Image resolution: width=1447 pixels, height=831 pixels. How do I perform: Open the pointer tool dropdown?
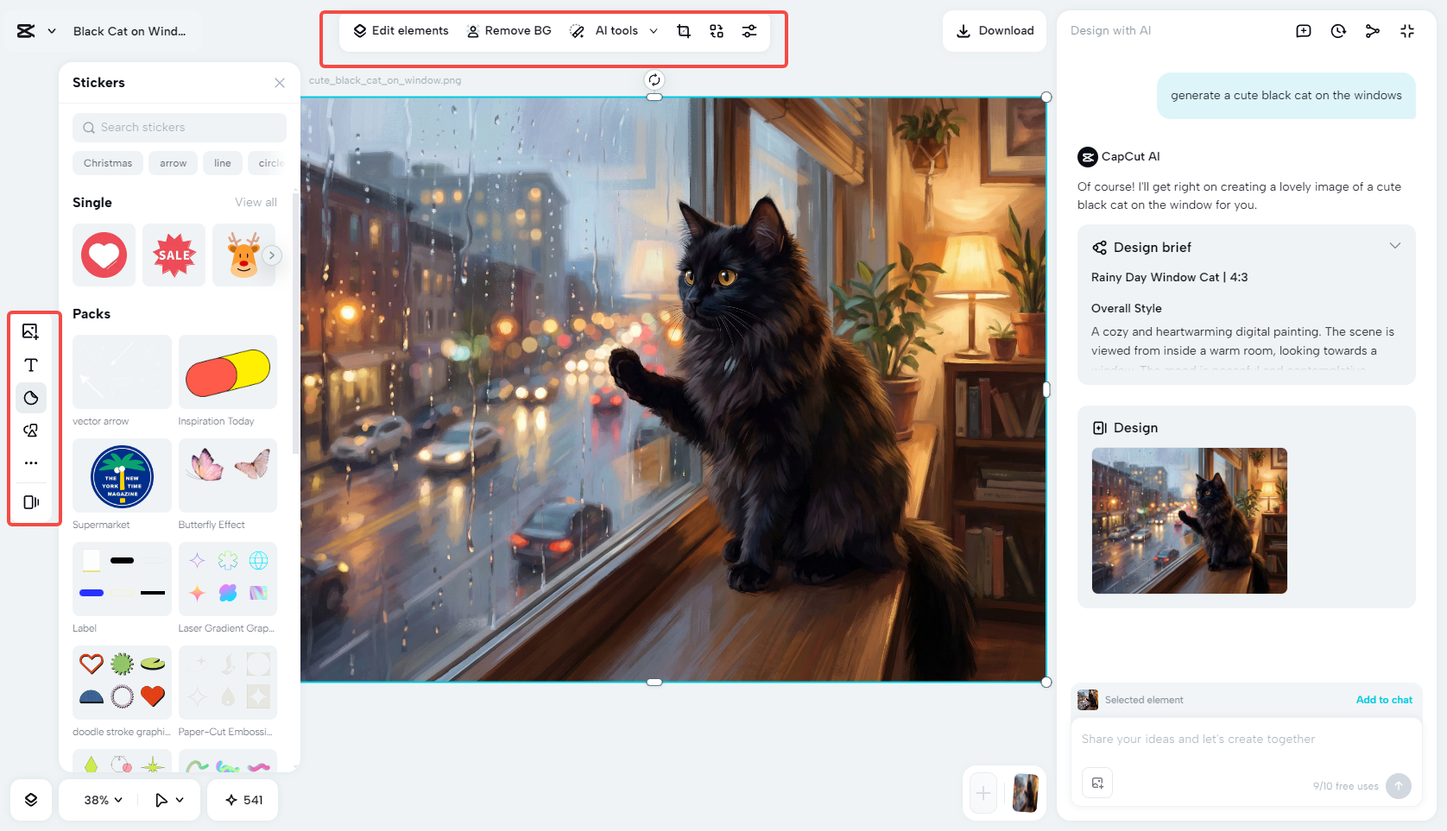coord(169,800)
